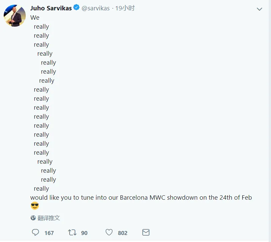Click the globe icon beside 翻译推文
The height and width of the screenshot is (242, 271).
pos(33,218)
